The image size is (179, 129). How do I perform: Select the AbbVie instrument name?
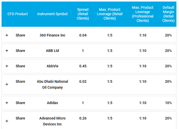click(52, 66)
